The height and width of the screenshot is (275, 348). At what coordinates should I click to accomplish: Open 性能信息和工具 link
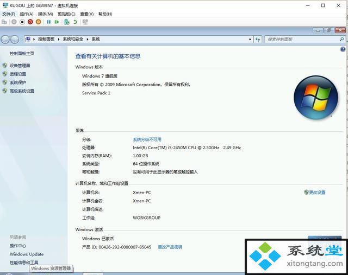click(x=24, y=263)
